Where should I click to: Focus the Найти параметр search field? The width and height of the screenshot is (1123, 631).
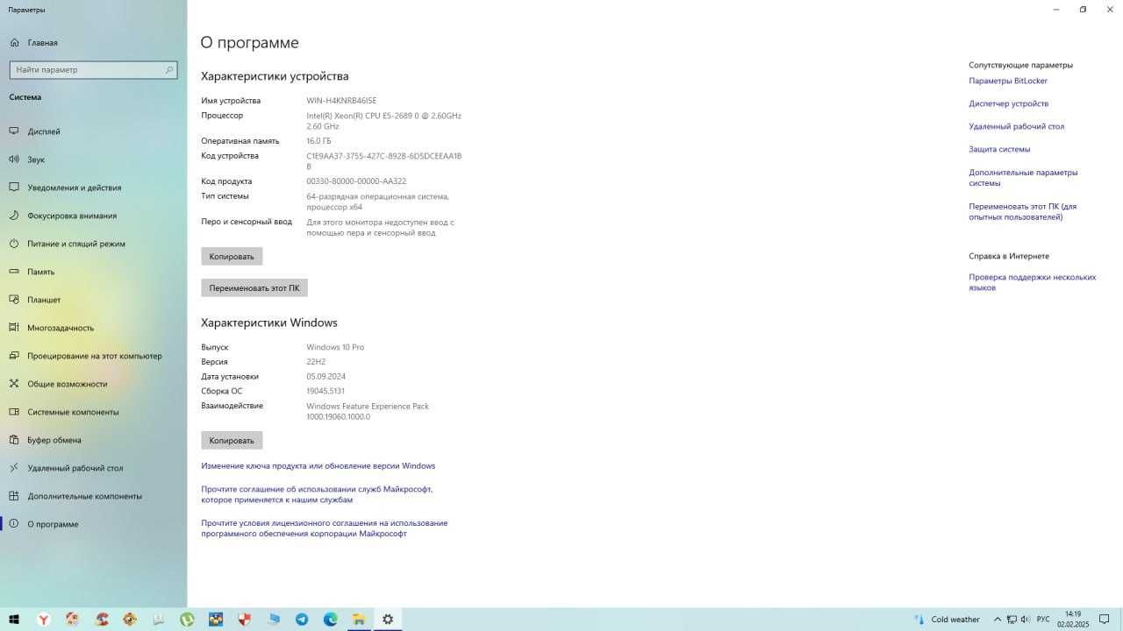click(x=93, y=70)
